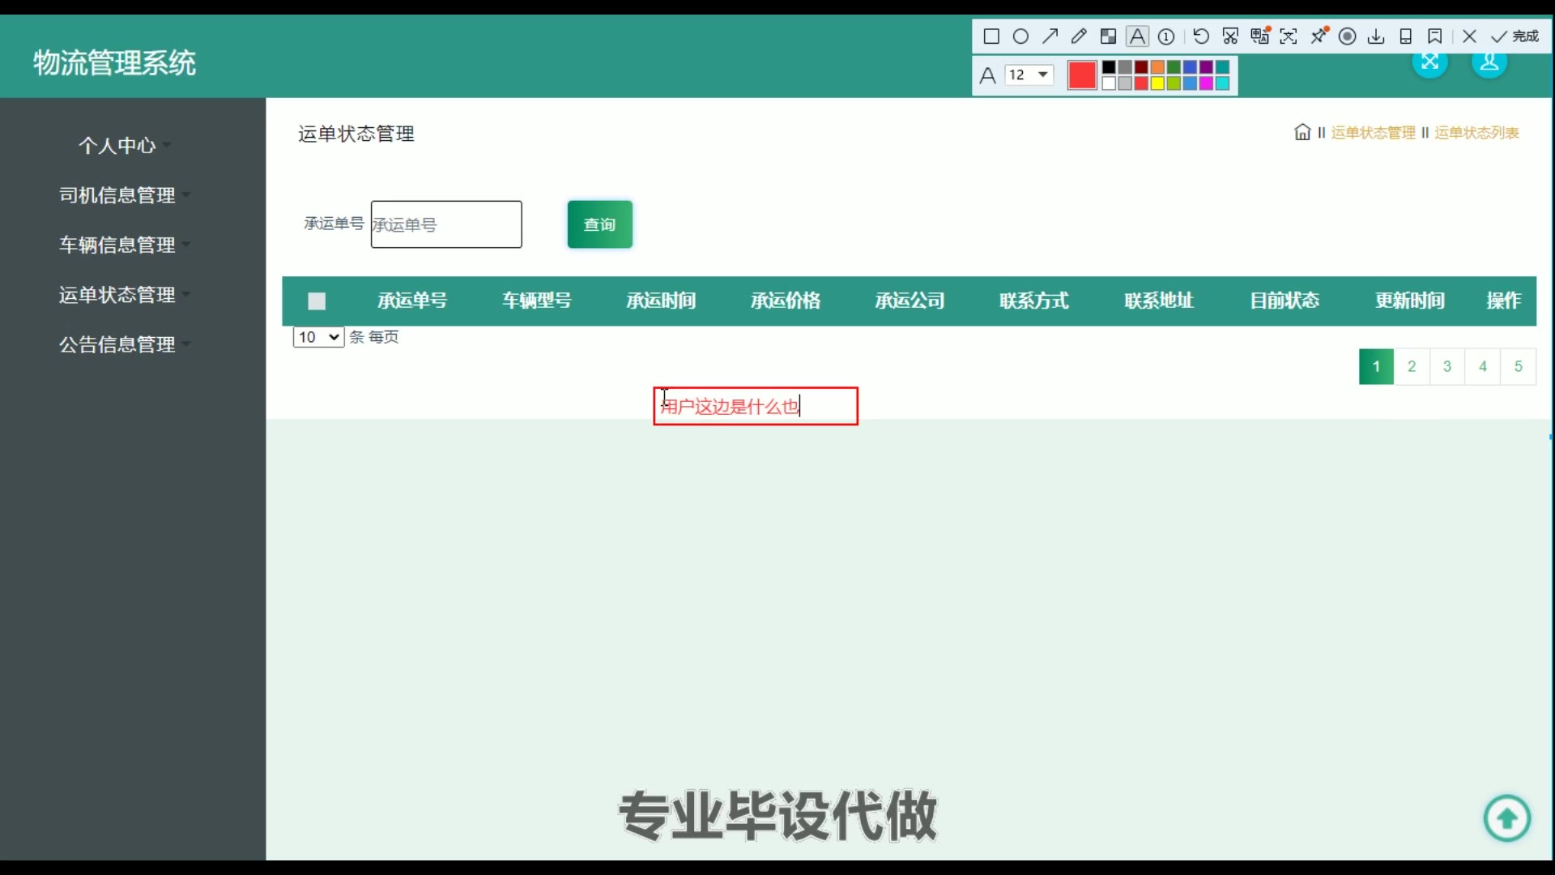Click the 目前状态 column header

click(x=1284, y=301)
